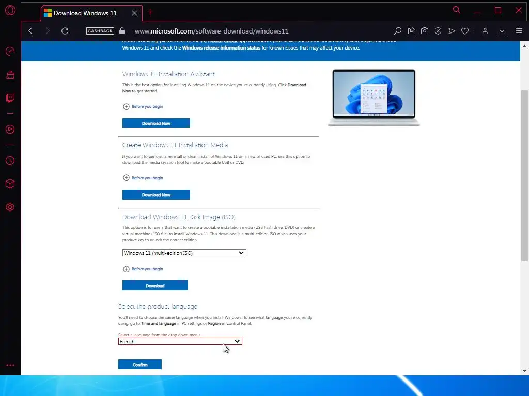Take a snapshot with camera icon

pos(425,31)
